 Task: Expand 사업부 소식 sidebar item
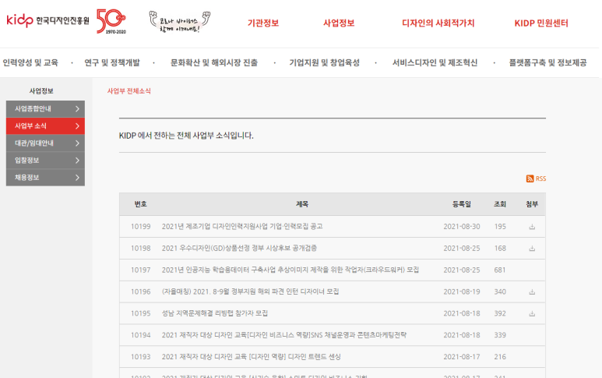[45, 126]
